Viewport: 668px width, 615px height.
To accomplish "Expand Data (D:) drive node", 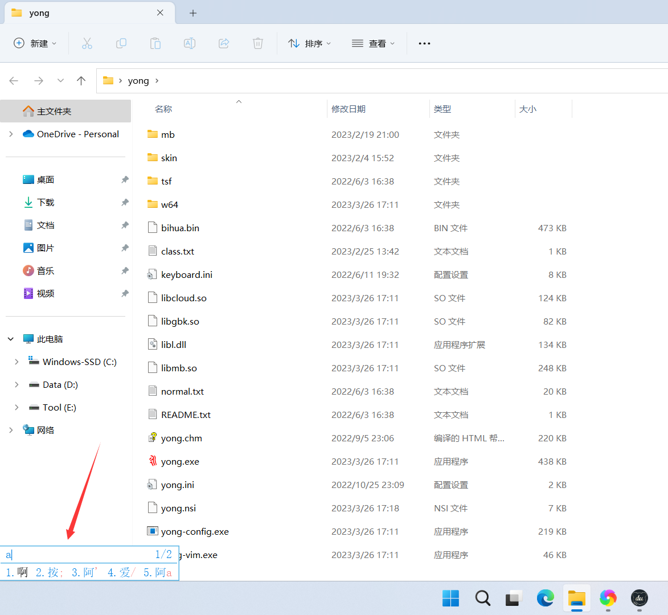I will 17,384.
